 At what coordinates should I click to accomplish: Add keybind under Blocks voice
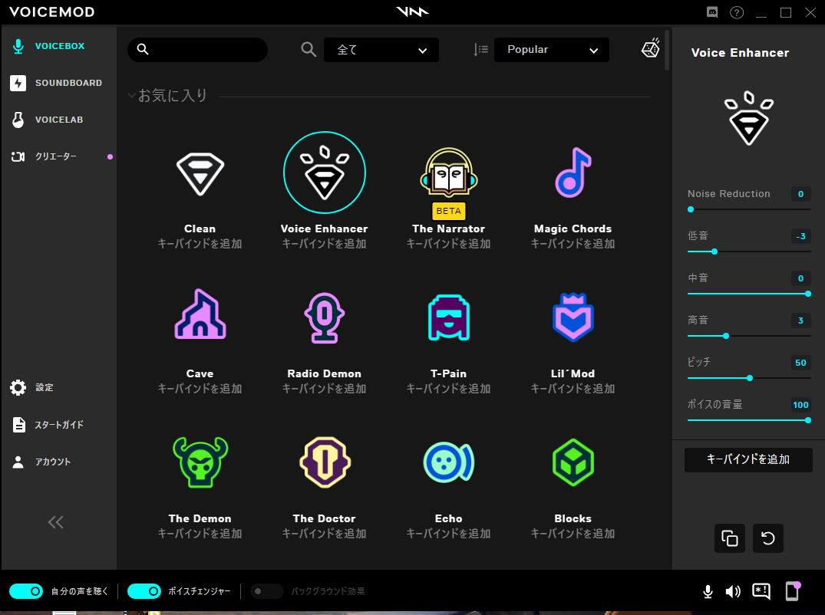pos(573,534)
